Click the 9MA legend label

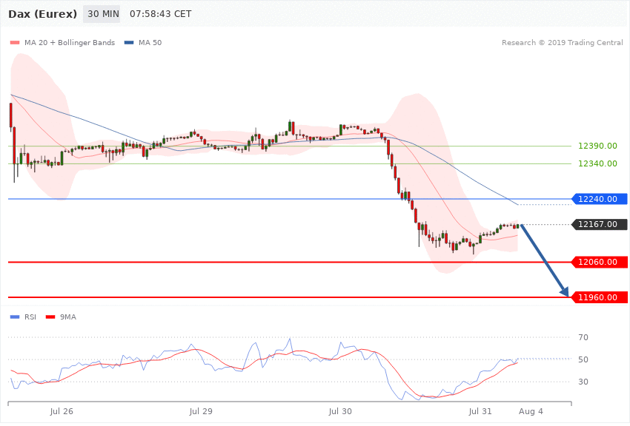[68, 317]
